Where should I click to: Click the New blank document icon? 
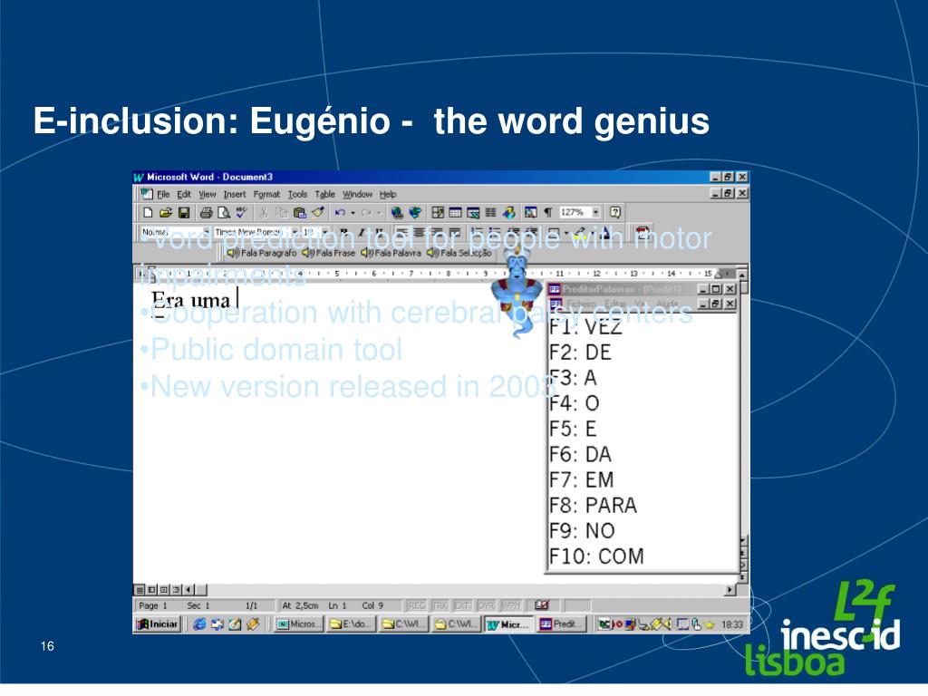[x=148, y=212]
